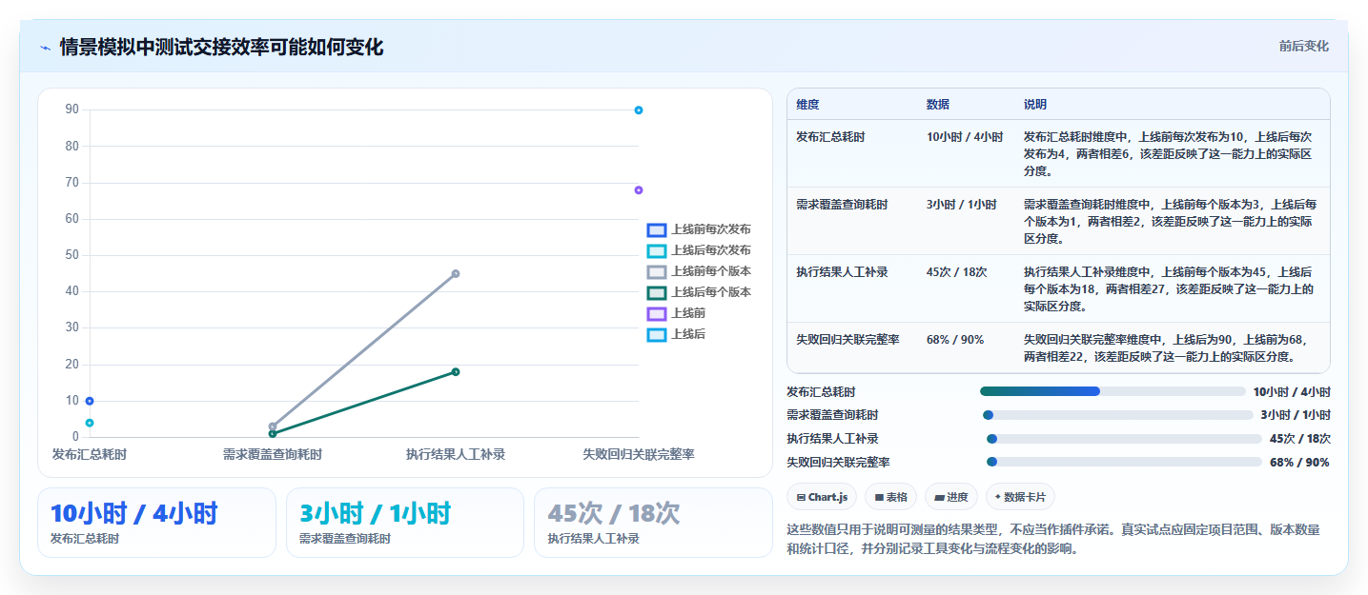1368x595 pixels.
Task: Click the 45次 / 18次 table cell
Action: click(x=958, y=272)
